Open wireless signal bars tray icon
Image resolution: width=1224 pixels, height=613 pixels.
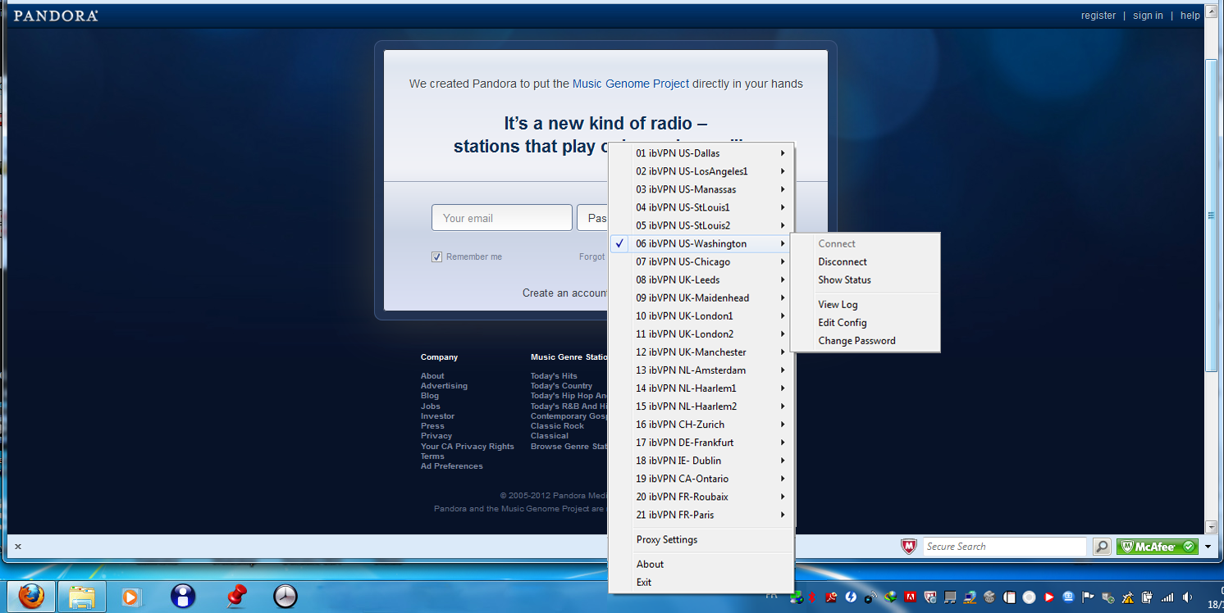(x=1167, y=597)
